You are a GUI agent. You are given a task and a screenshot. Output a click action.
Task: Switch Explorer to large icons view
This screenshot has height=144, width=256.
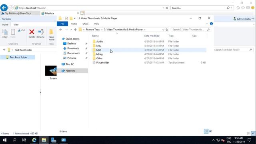[211, 131]
